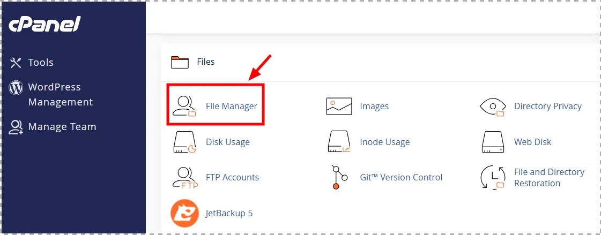The image size is (601, 235).
Task: Click the Directory Privacy eye icon
Action: [x=493, y=106]
